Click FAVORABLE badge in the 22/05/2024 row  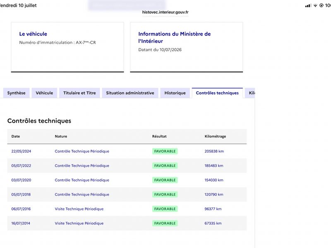(165, 151)
